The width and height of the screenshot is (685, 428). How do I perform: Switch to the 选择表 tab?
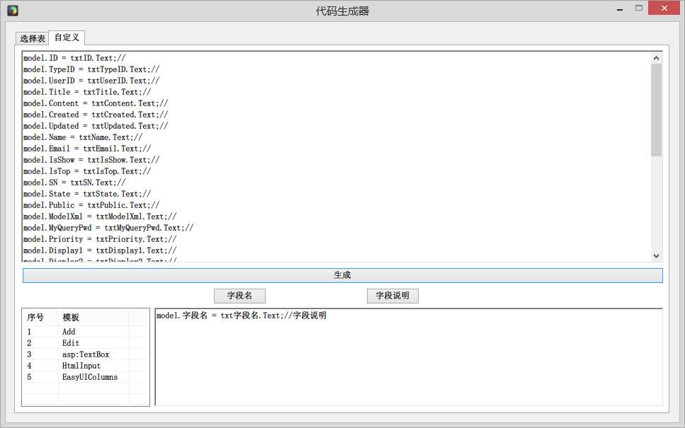[33, 38]
